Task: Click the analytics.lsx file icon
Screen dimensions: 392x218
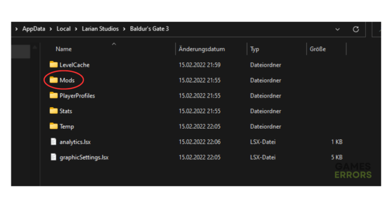Action: pyautogui.click(x=54, y=142)
